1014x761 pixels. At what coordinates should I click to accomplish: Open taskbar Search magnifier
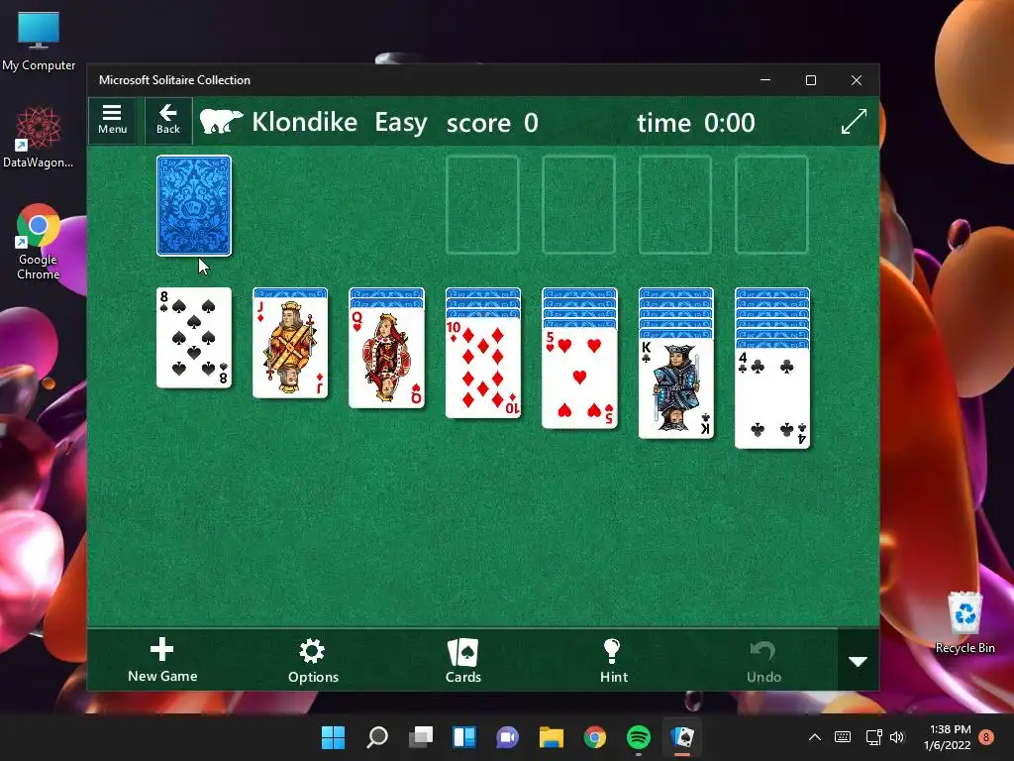point(377,737)
